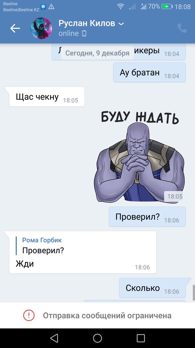Start a call with the phone icon

[182, 28]
